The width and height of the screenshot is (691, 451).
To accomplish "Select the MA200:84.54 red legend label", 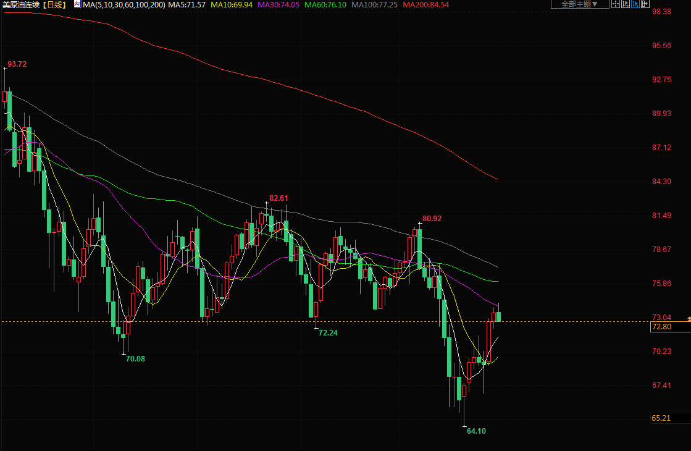I will point(425,4).
